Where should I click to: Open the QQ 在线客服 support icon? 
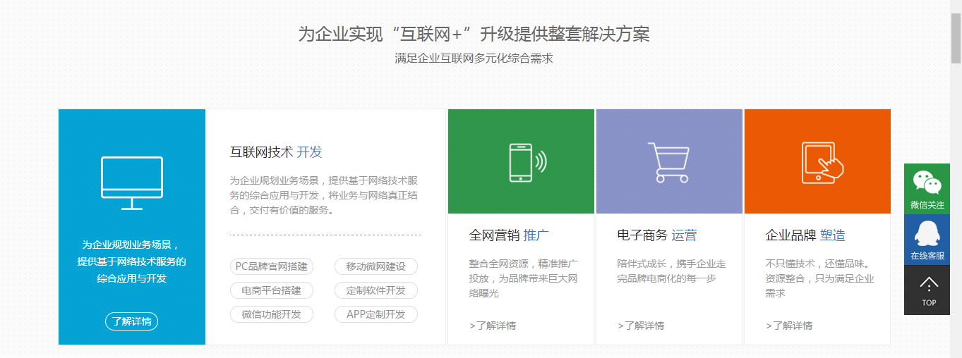(927, 240)
